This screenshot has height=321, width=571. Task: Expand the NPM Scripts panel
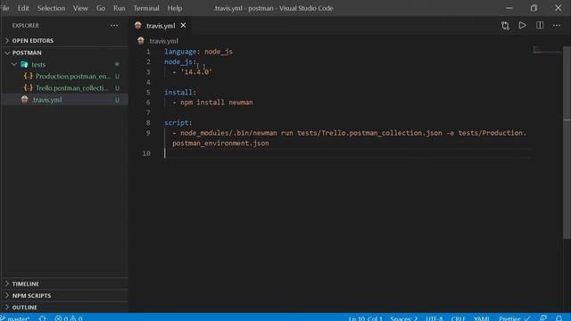tap(65, 295)
